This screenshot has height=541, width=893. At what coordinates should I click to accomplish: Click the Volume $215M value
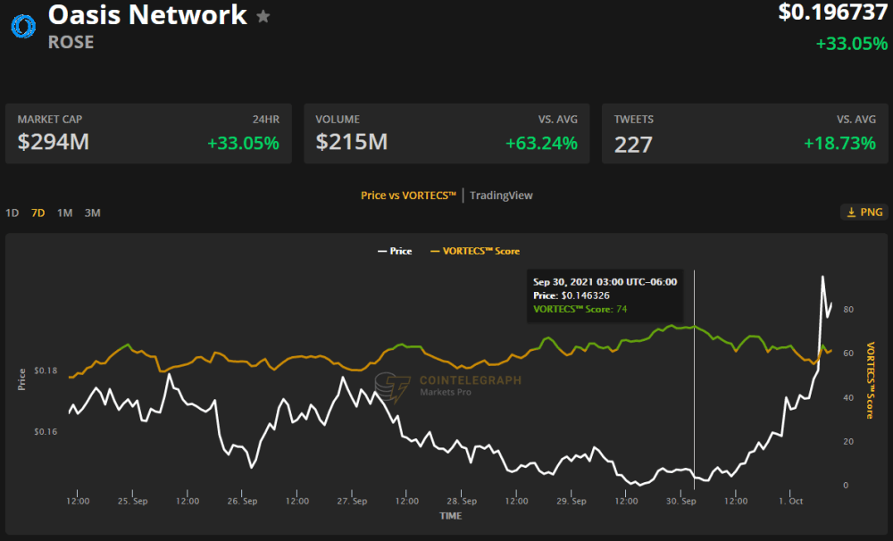pyautogui.click(x=351, y=142)
